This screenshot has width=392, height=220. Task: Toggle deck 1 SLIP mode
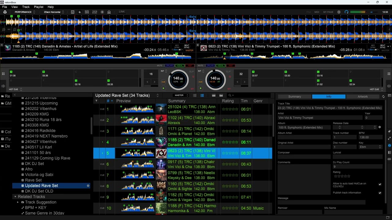click(x=191, y=71)
